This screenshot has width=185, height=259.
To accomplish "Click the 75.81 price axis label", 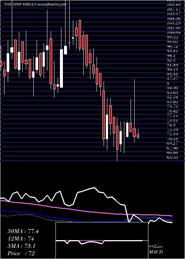I will (x=172, y=120).
